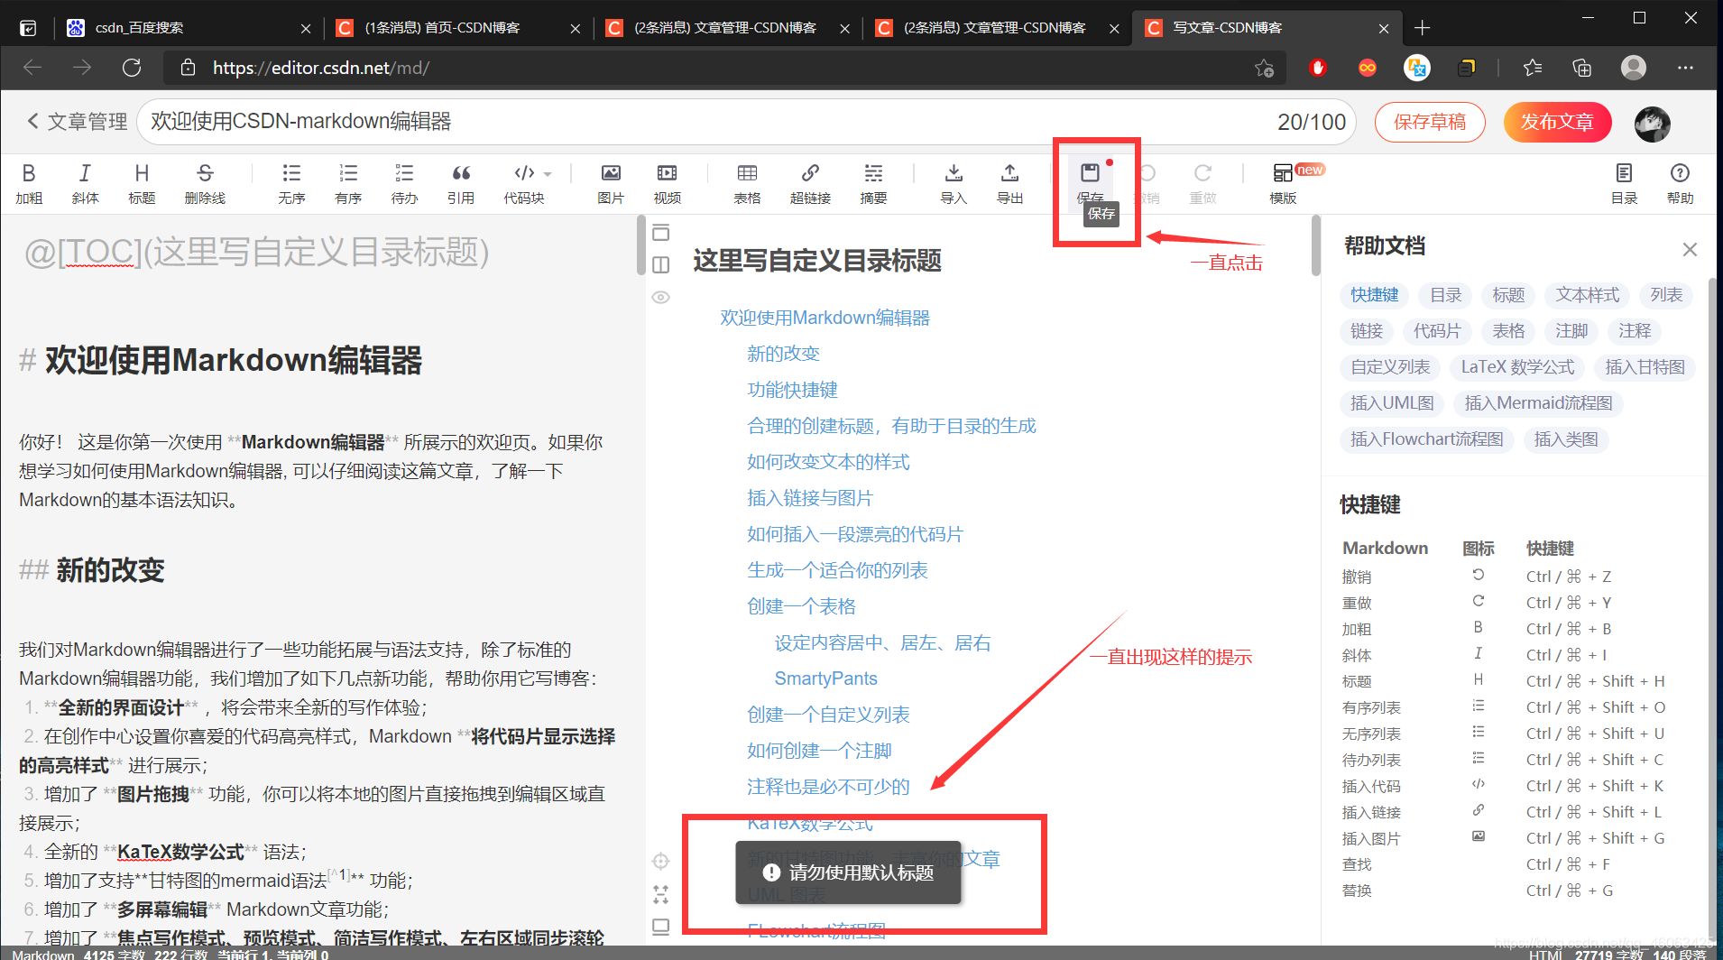Toggle focus mode crosshair icon
This screenshot has width=1723, height=960.
661,861
